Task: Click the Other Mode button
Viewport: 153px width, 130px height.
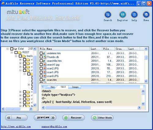Action: click(x=102, y=118)
